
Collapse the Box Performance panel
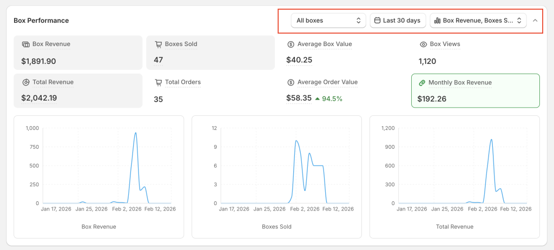pyautogui.click(x=535, y=21)
